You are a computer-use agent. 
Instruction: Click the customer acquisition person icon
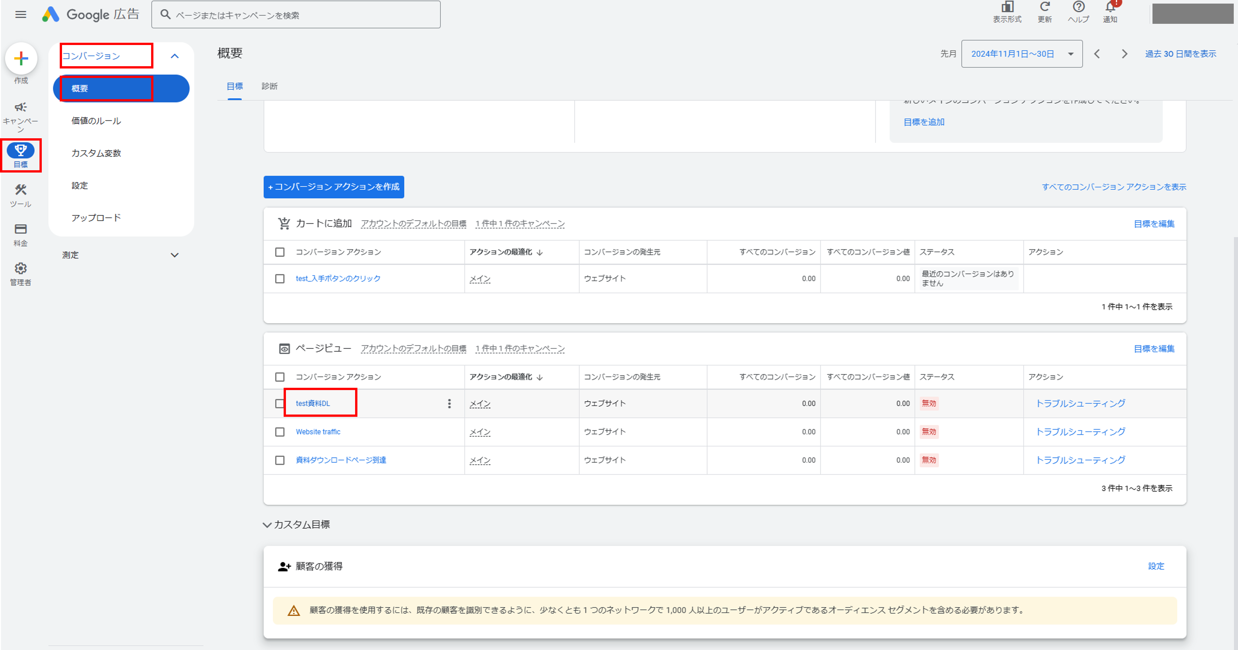tap(285, 567)
